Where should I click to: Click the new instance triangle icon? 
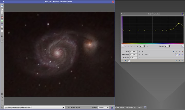(x=123, y=61)
